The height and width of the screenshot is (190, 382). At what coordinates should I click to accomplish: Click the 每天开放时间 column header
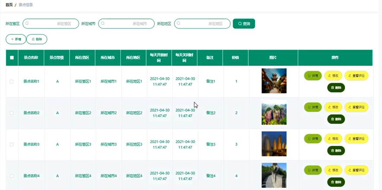click(159, 58)
